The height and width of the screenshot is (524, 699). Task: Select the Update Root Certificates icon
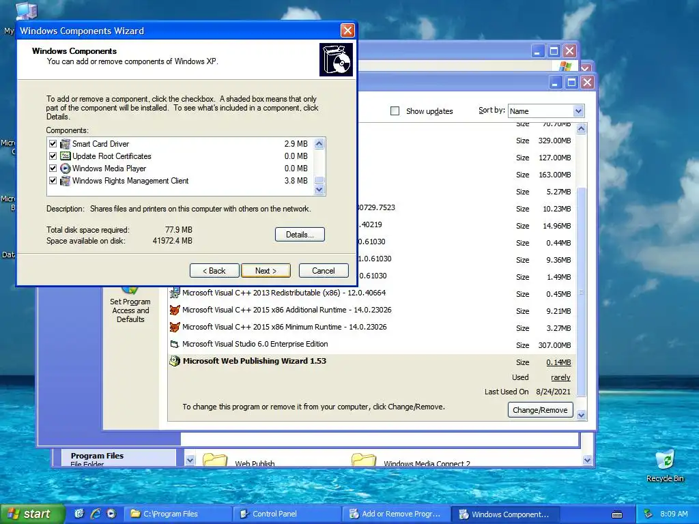coord(65,156)
